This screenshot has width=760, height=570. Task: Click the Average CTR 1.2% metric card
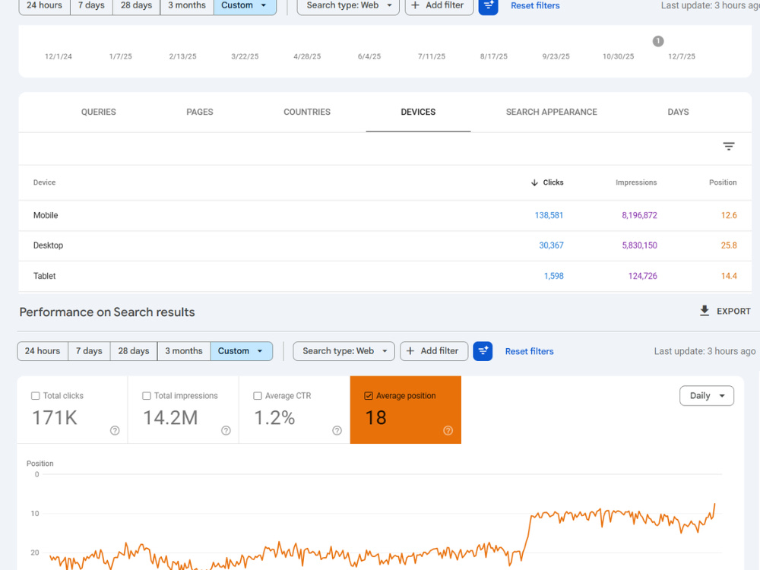[294, 410]
